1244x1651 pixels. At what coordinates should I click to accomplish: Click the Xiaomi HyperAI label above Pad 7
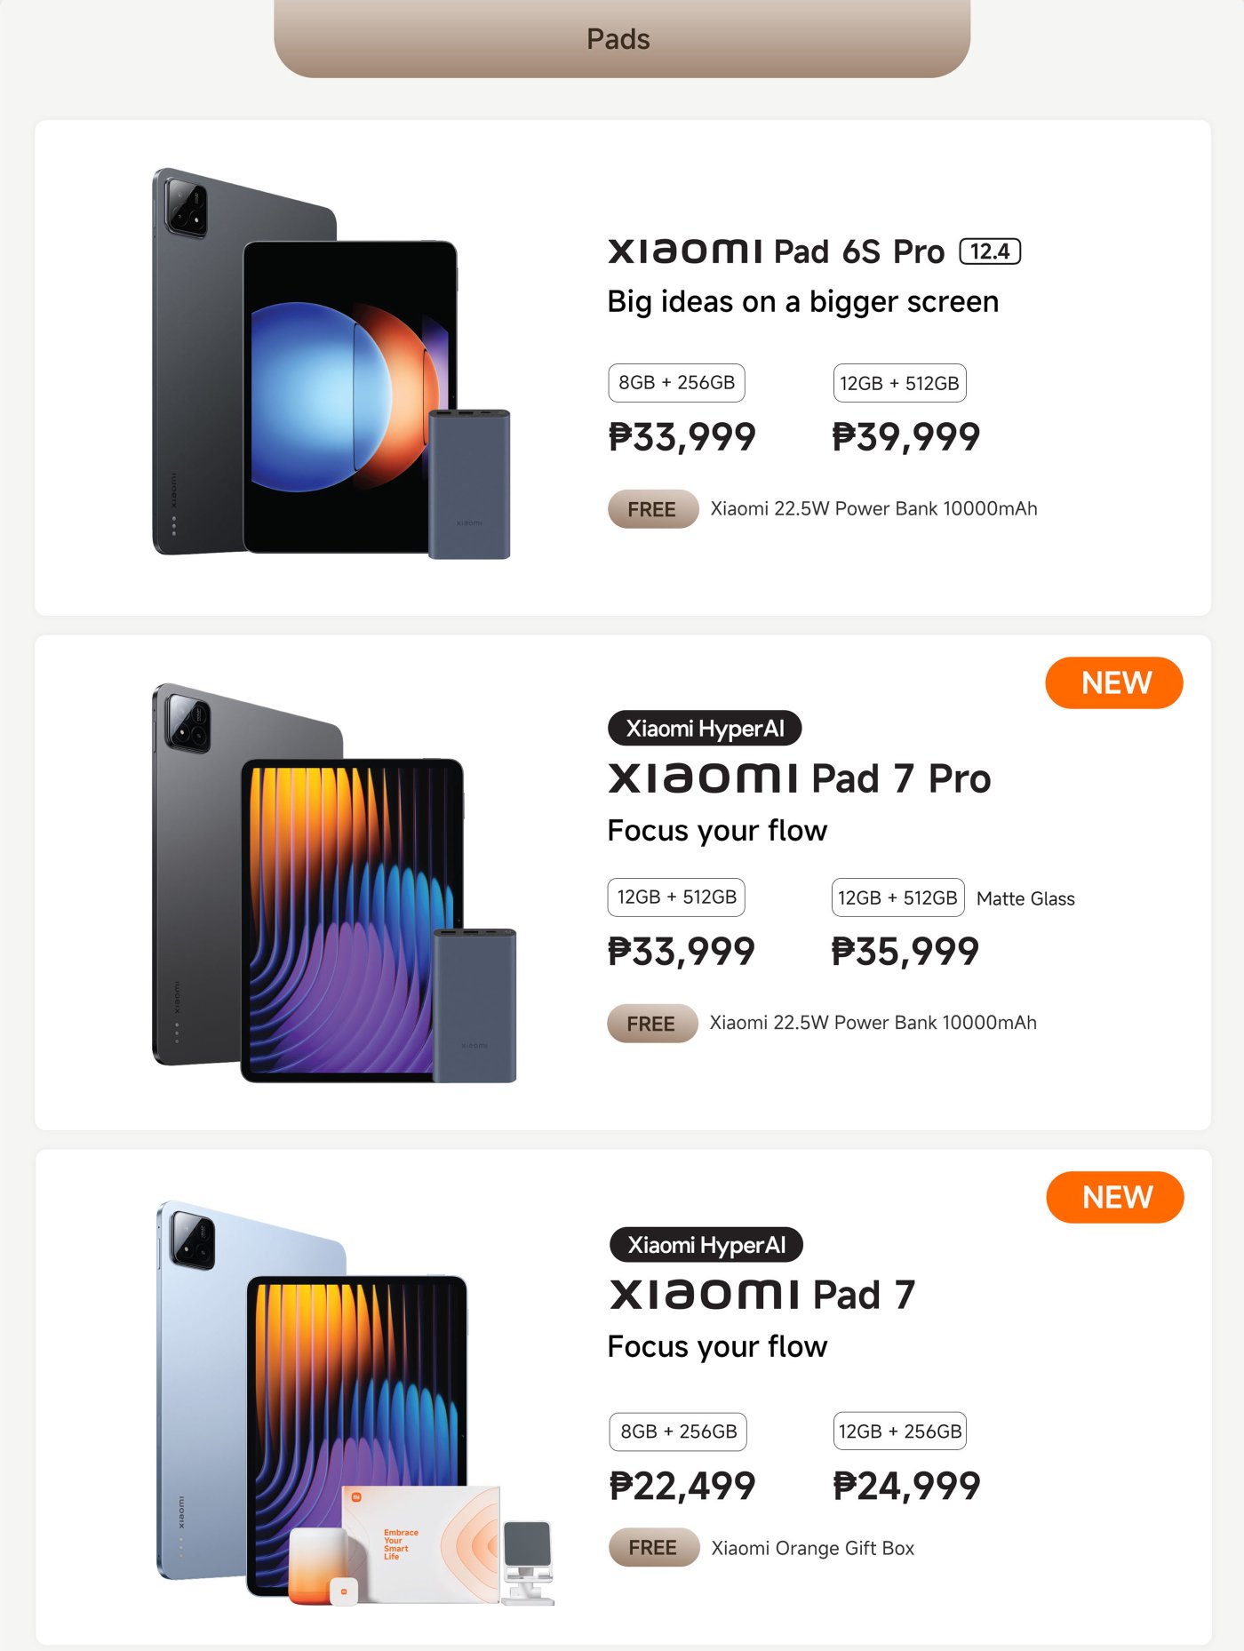click(706, 1245)
